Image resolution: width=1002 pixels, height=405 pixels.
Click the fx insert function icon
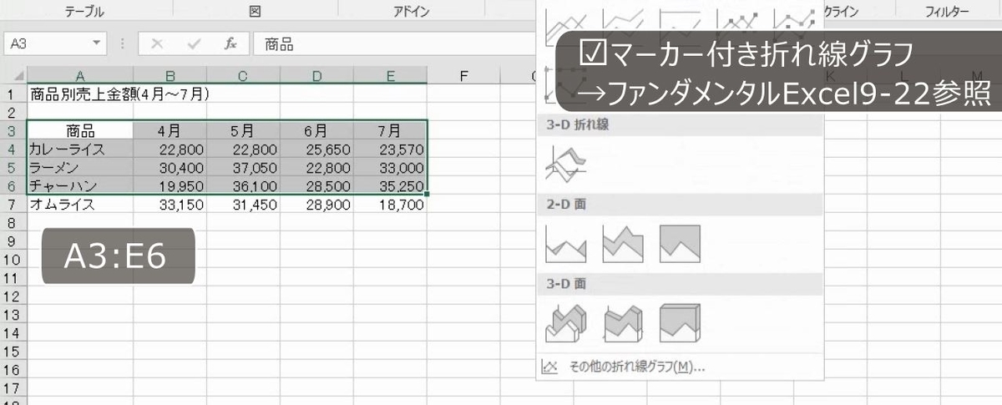(230, 43)
